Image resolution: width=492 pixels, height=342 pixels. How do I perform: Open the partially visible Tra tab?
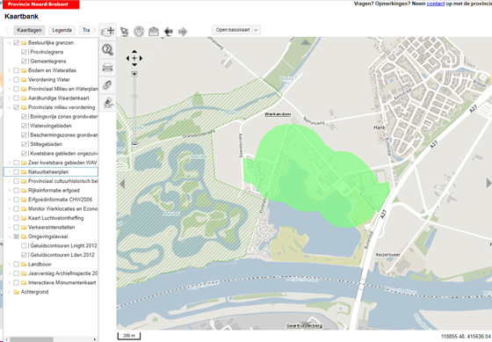click(85, 30)
